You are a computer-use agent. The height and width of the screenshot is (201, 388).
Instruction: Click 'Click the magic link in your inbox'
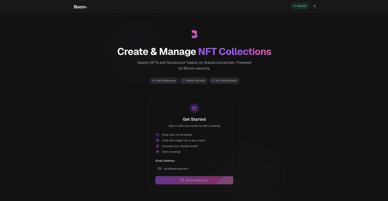[x=184, y=140]
